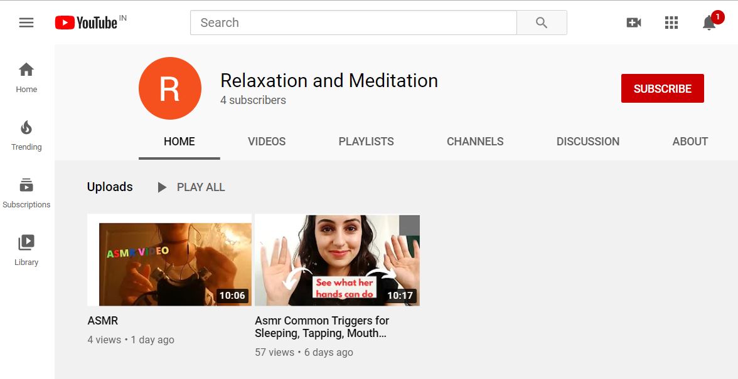Open the About tab

point(690,142)
